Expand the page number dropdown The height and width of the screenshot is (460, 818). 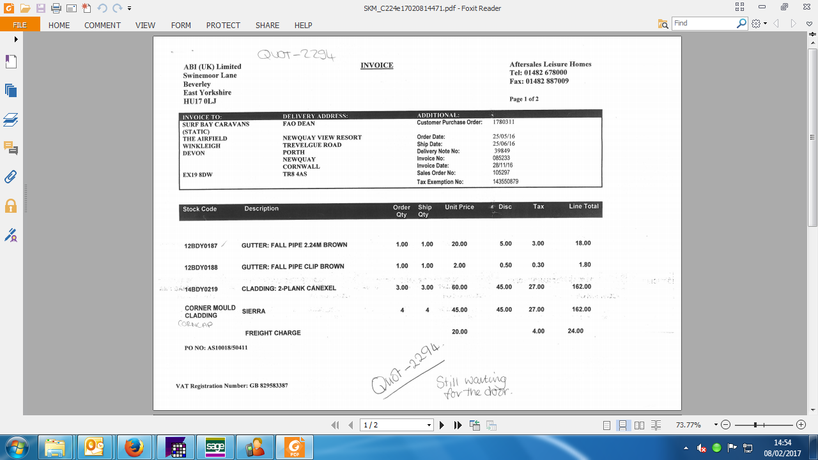click(429, 425)
